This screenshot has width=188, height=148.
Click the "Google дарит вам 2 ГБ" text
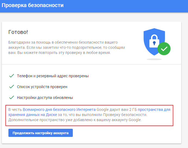click(x=117, y=110)
